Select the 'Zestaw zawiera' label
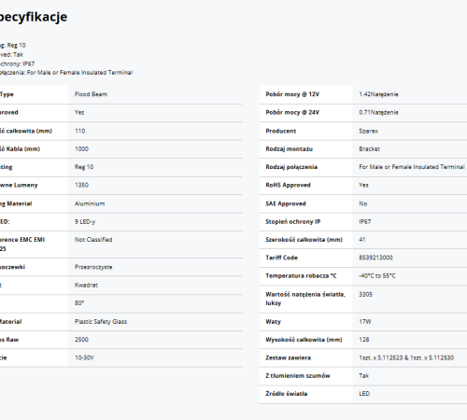 click(x=289, y=357)
